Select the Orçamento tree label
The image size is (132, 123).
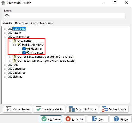point(24,41)
